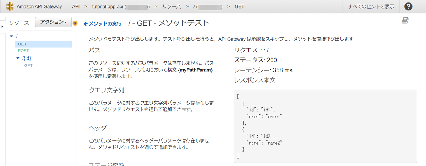Click the クエリ文字列 section heading

[x=106, y=90]
